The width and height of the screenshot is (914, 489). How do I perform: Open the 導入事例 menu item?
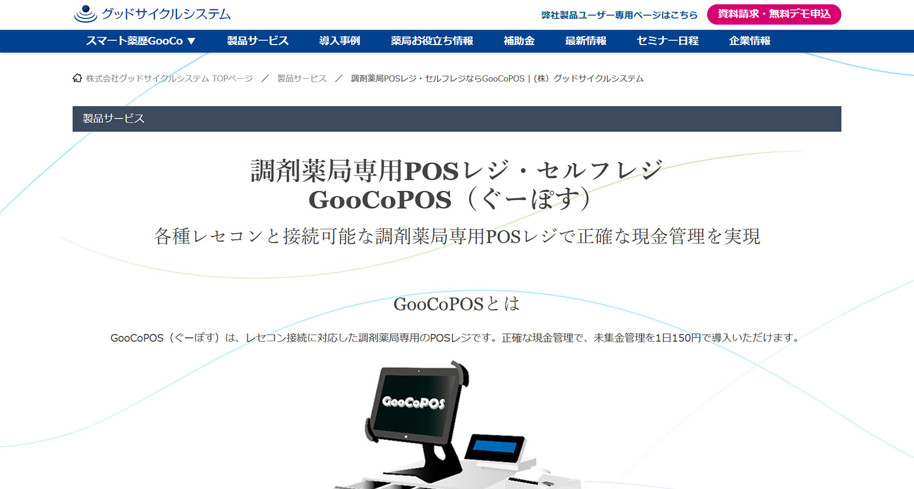pyautogui.click(x=339, y=41)
